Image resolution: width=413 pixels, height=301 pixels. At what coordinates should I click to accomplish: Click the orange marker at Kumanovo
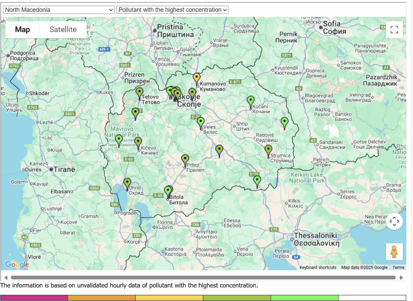tap(196, 78)
